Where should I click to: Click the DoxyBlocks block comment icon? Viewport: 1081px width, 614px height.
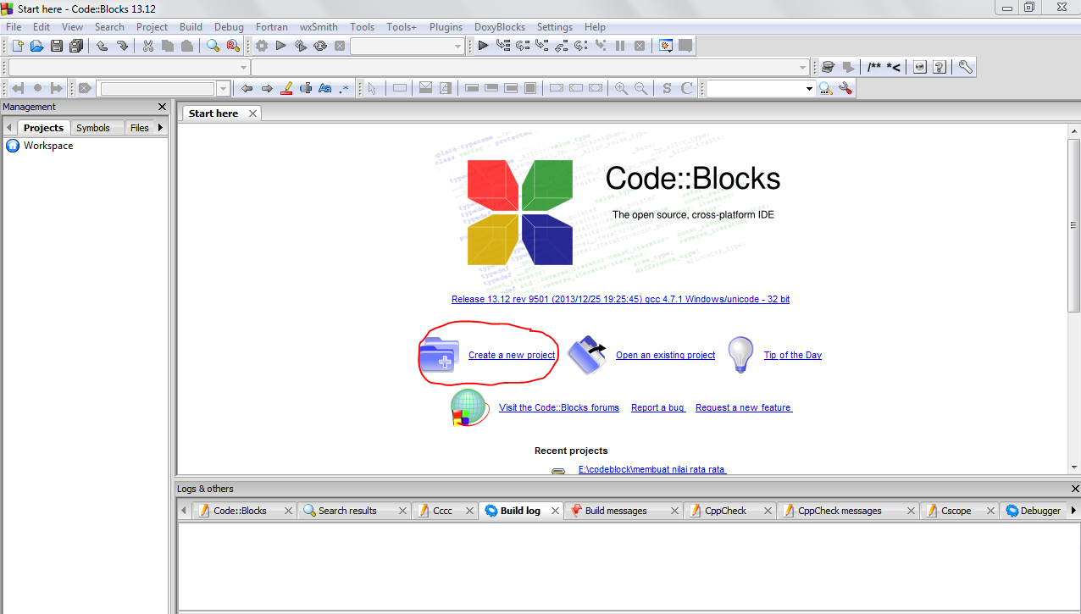pos(875,67)
